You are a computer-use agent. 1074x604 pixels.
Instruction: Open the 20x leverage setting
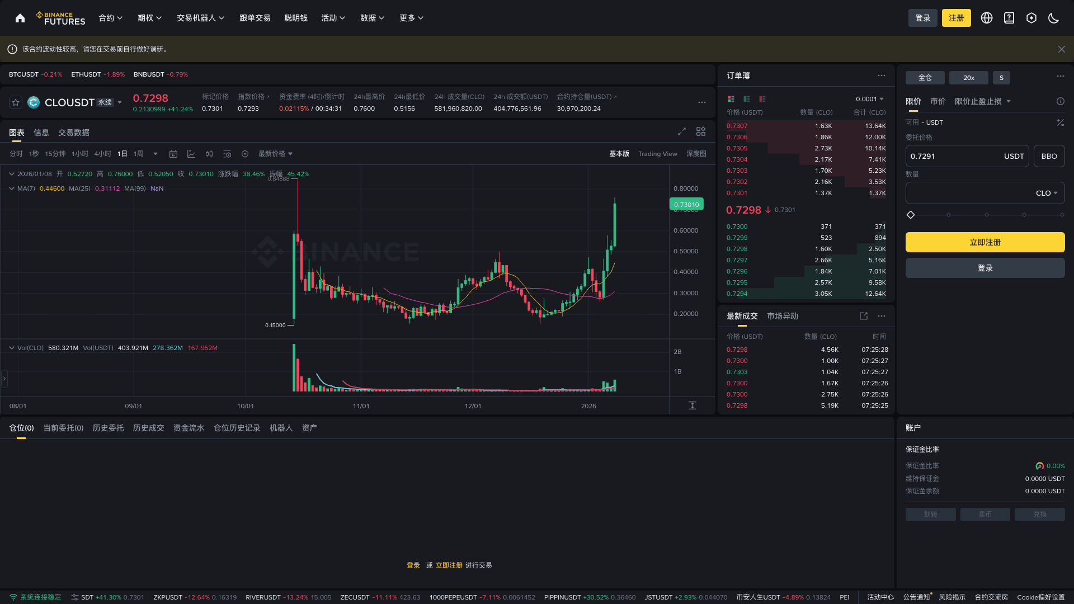969,78
